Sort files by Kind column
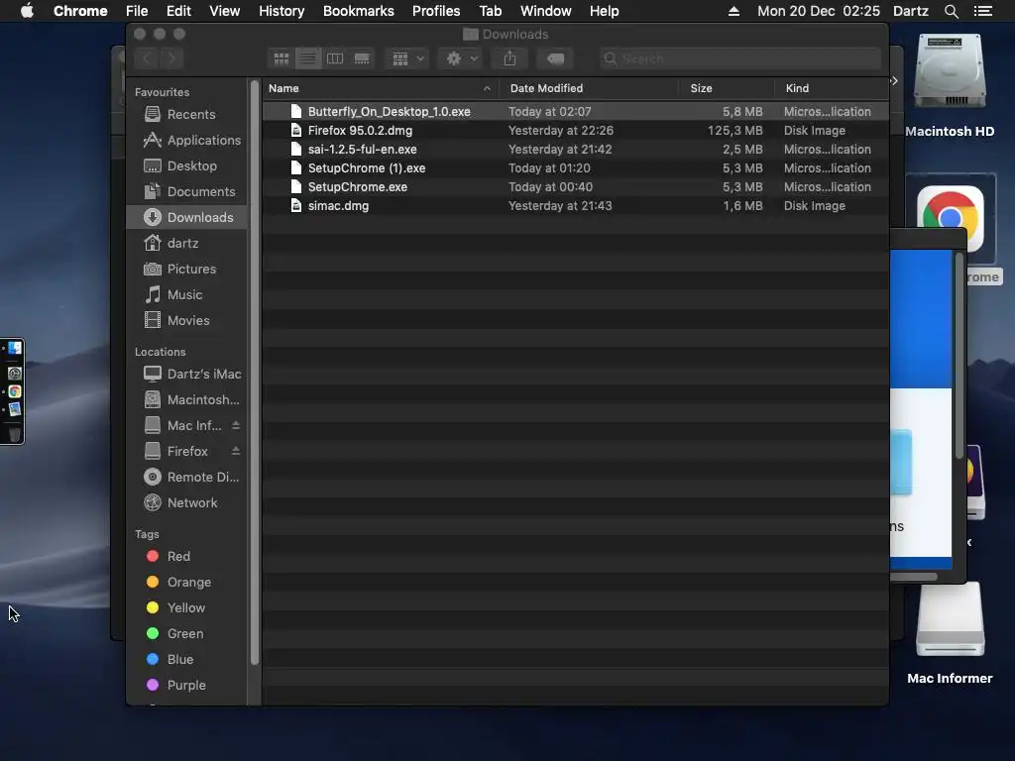This screenshot has height=761, width=1015. [x=832, y=88]
